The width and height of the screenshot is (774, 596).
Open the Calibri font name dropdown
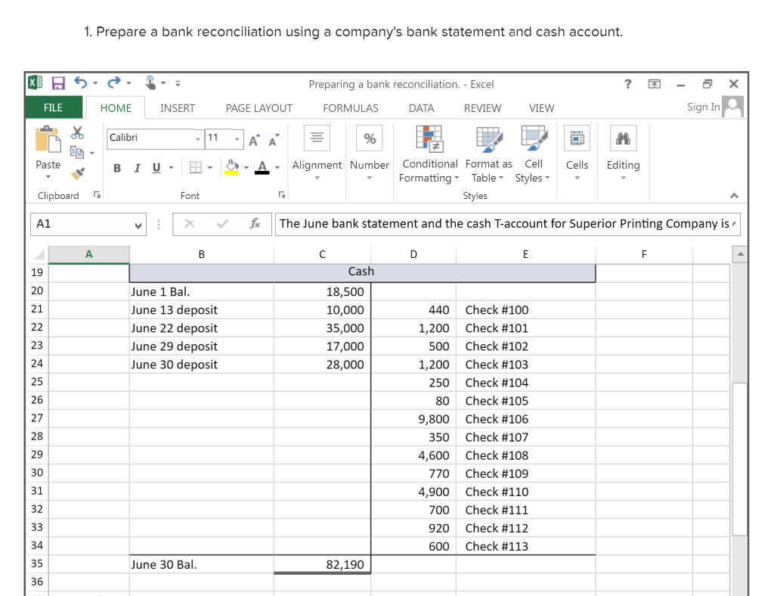tap(198, 138)
